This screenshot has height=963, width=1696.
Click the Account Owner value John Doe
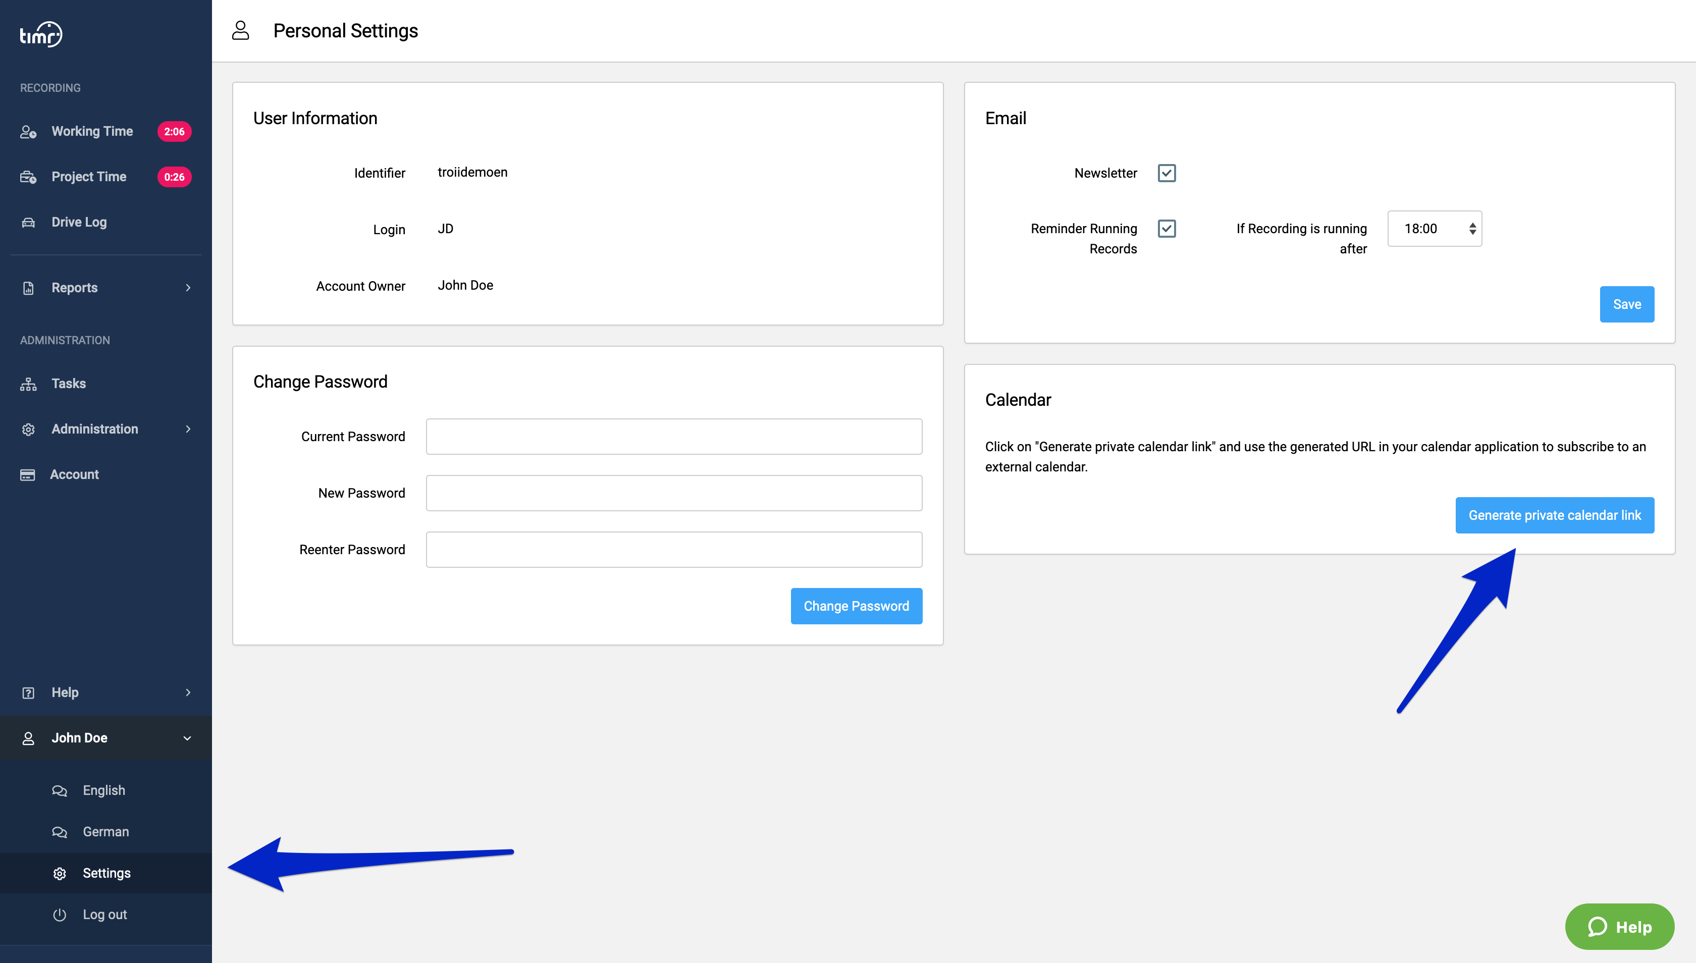coord(465,285)
